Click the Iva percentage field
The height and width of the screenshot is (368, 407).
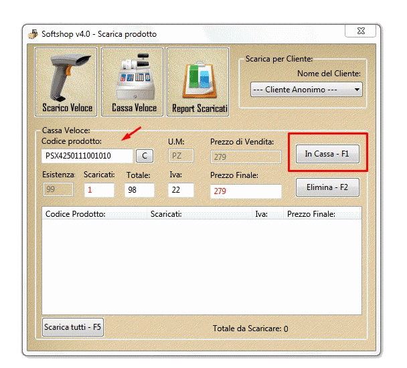(181, 190)
